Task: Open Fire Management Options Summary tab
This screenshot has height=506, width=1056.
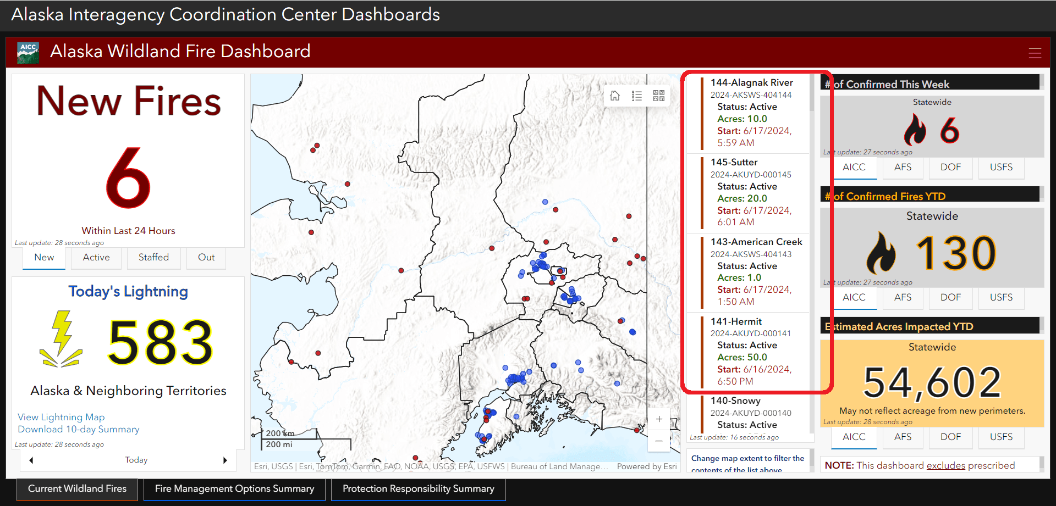Action: pyautogui.click(x=234, y=489)
